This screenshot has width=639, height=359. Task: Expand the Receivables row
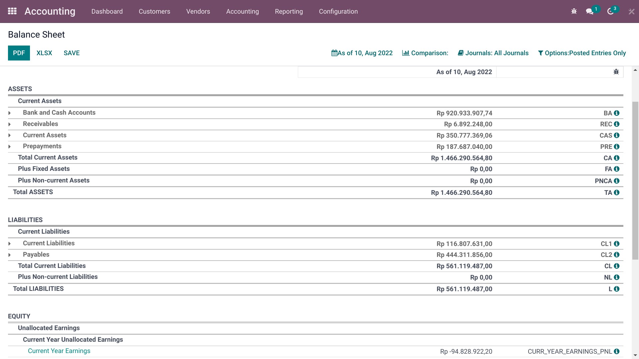10,124
